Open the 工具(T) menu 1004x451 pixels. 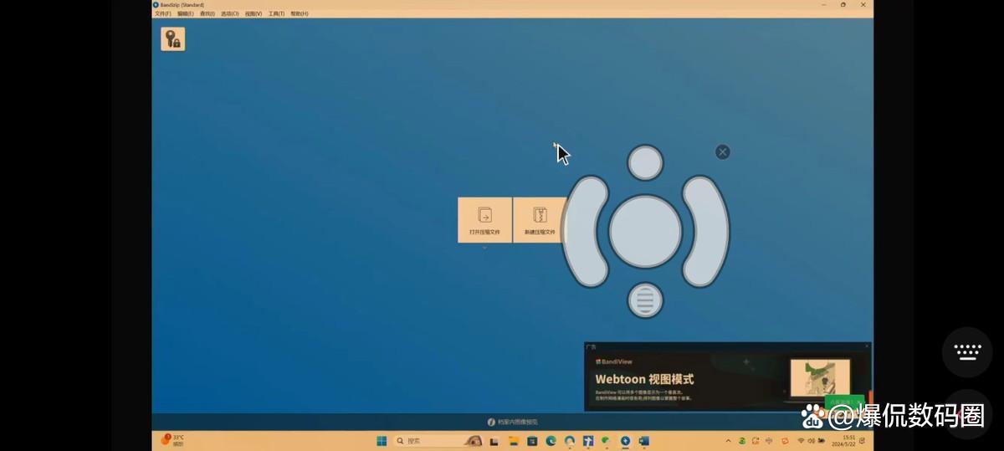276,14
